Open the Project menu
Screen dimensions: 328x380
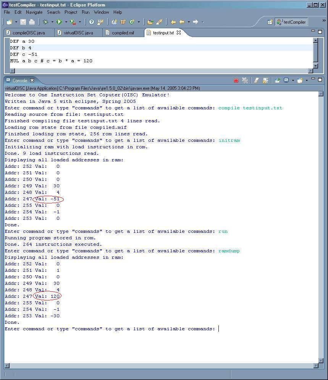tap(71, 12)
